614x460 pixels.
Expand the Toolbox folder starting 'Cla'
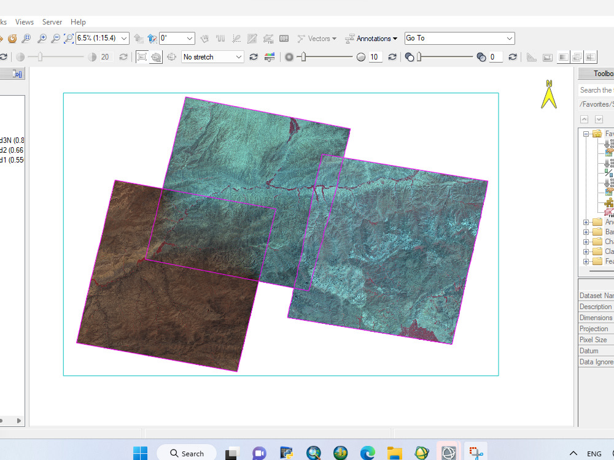tap(586, 251)
